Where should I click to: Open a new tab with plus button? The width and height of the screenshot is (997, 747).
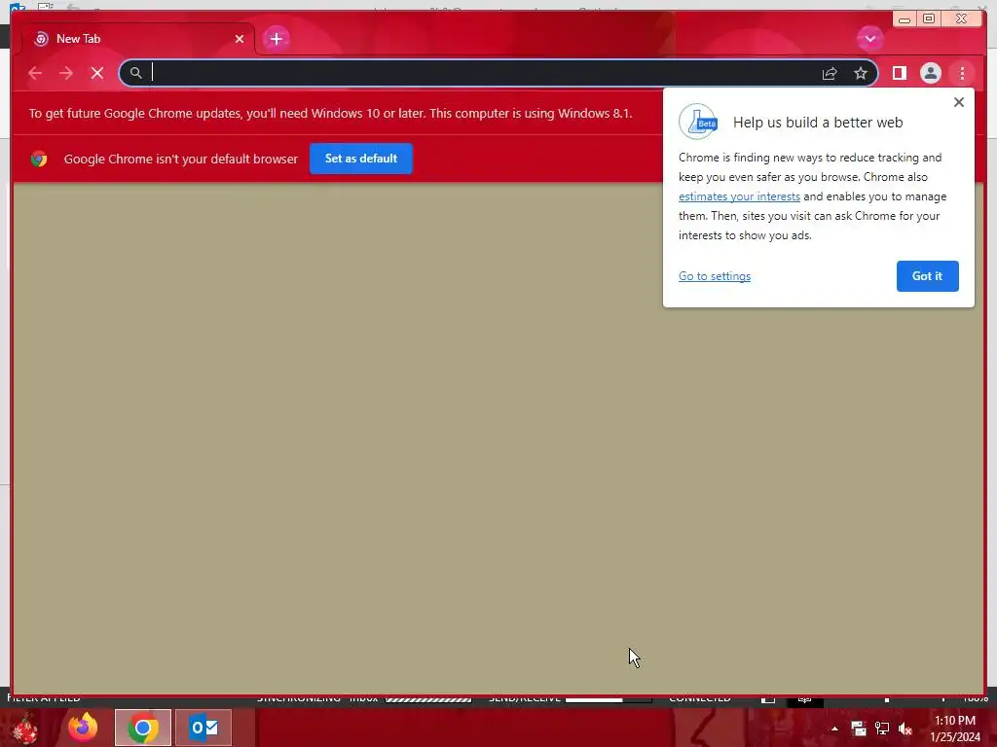276,39
